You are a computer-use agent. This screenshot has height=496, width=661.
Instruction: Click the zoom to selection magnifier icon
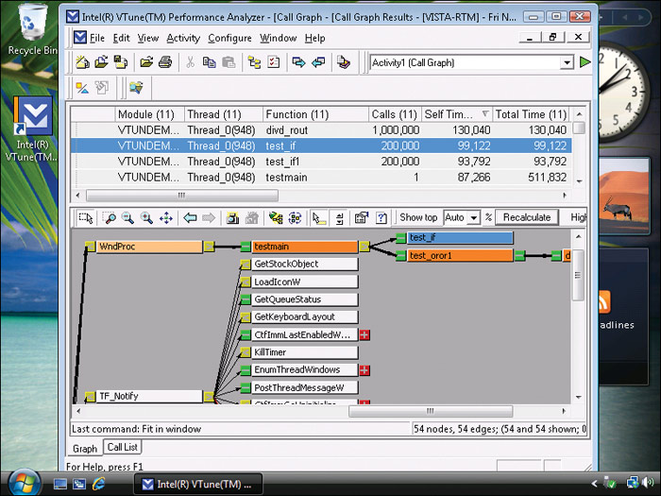click(x=110, y=217)
